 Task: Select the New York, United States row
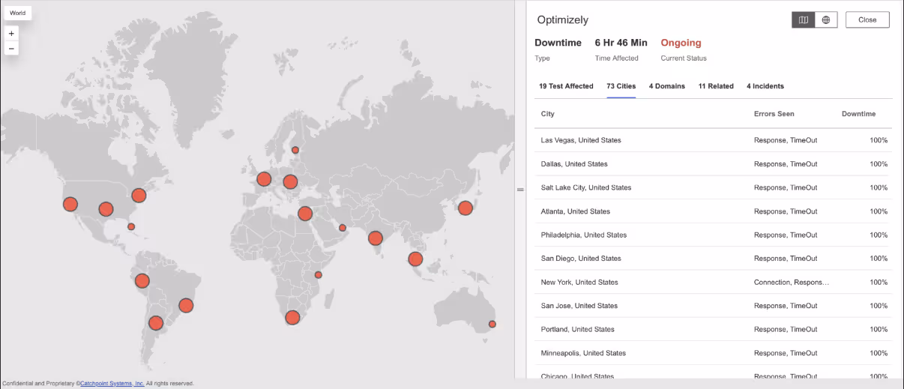pyautogui.click(x=714, y=283)
